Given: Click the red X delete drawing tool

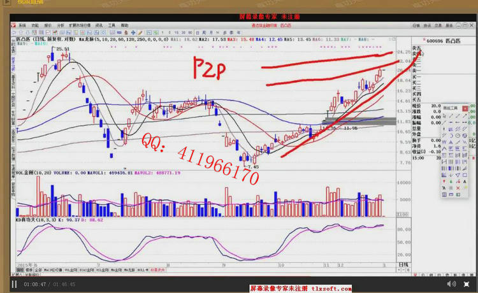Looking at the screenshot, I should [458, 188].
